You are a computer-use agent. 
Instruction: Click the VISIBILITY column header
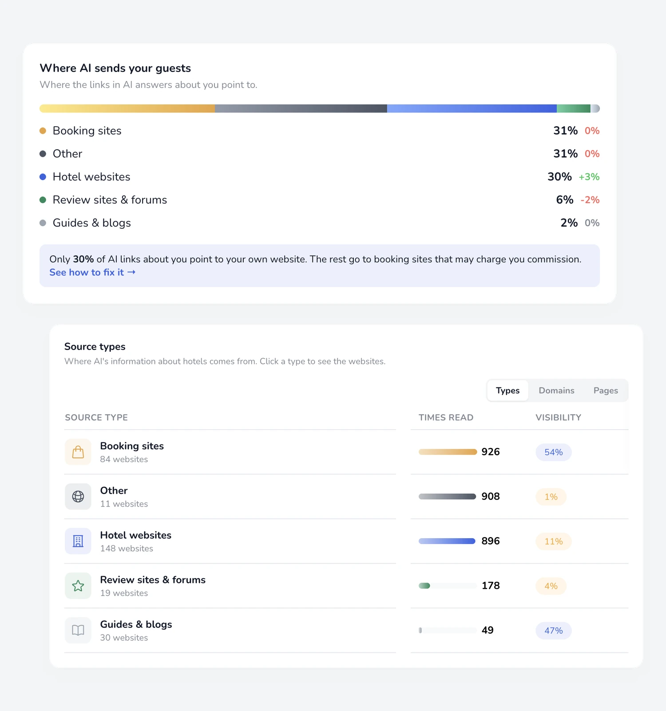(x=558, y=418)
